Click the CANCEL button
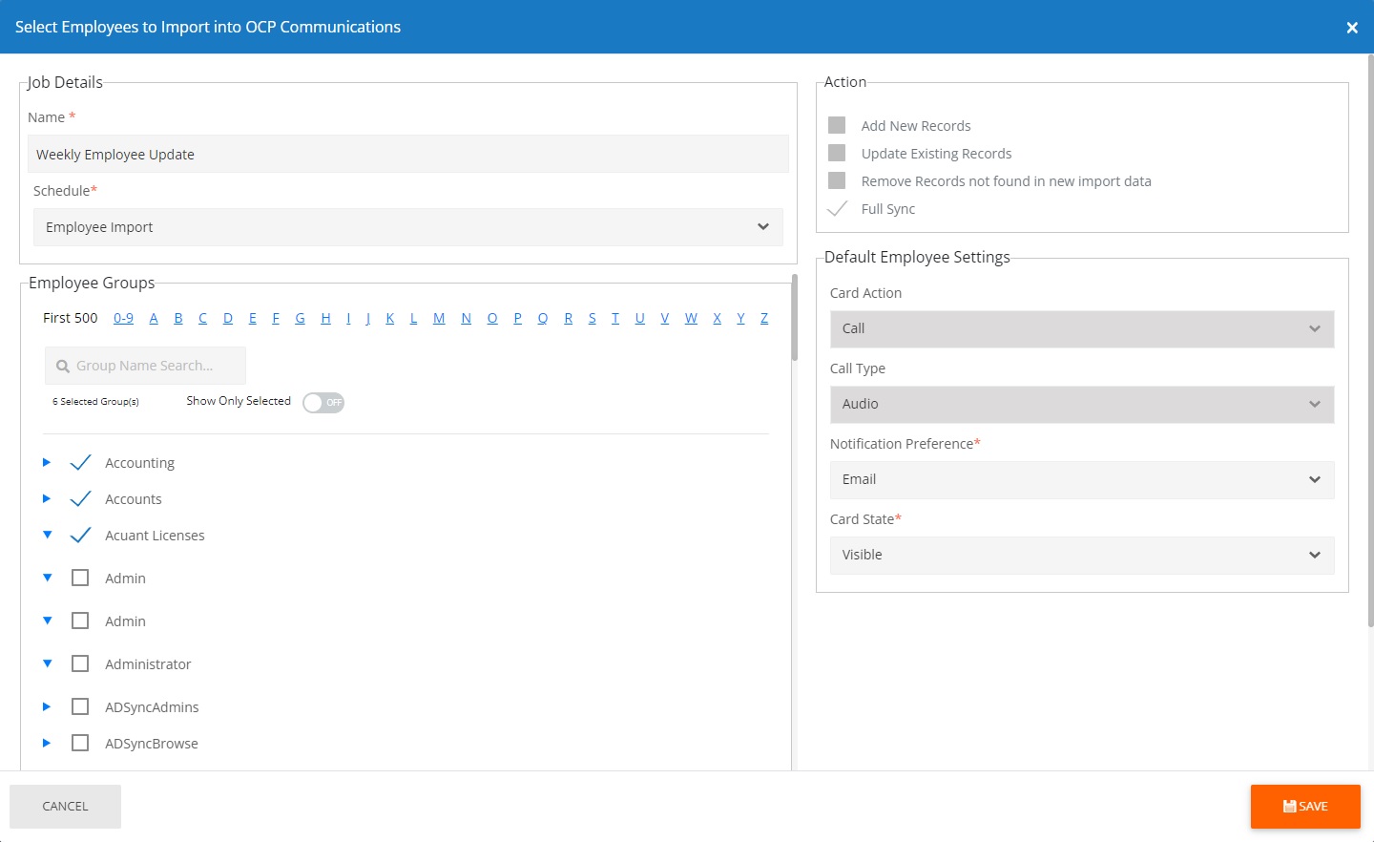The width and height of the screenshot is (1374, 842). [x=65, y=807]
